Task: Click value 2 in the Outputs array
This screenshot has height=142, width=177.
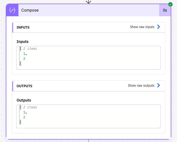Action: [x=24, y=117]
